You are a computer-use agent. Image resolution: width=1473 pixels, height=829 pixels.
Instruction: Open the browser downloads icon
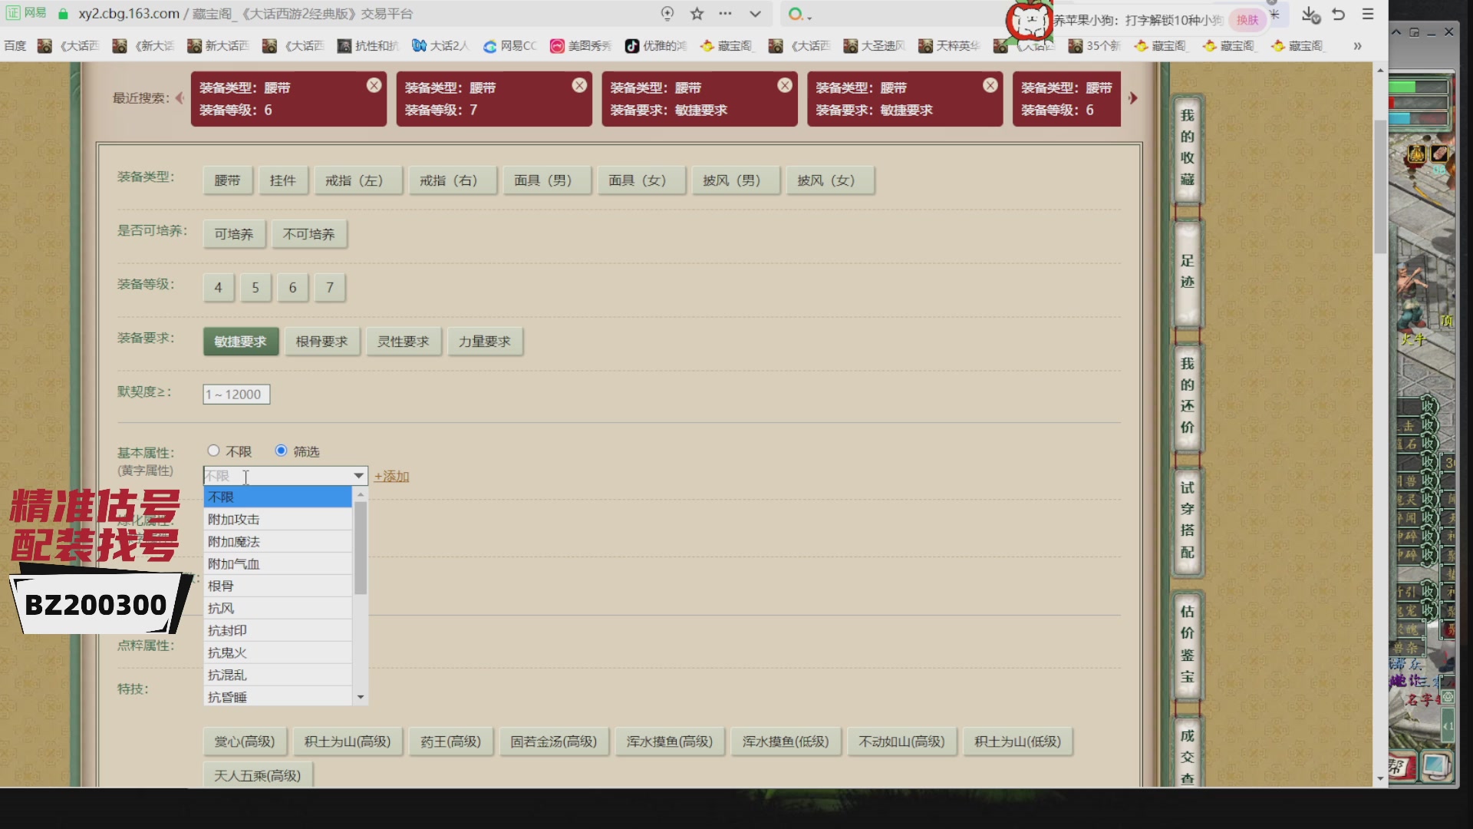click(1310, 15)
